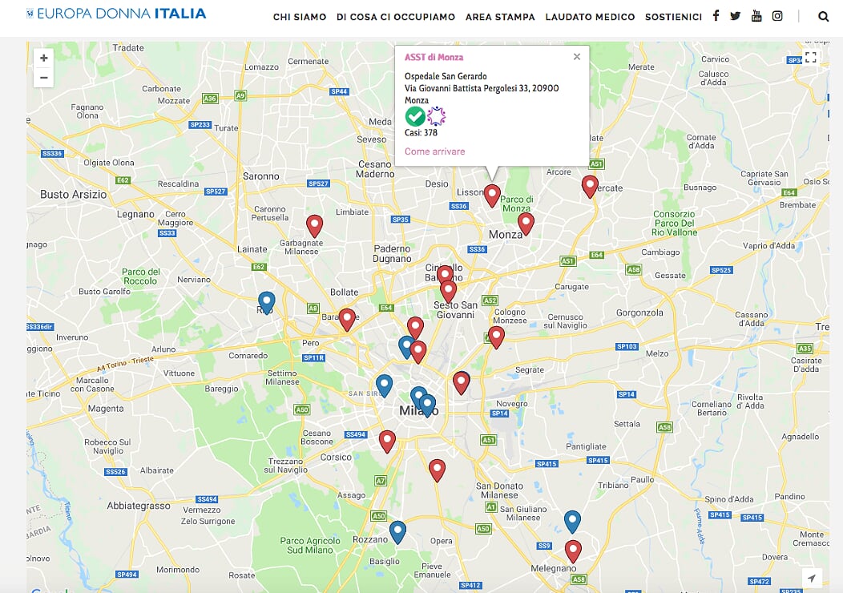Image resolution: width=843 pixels, height=593 pixels.
Task: Open the Chi Siamo menu
Action: tap(300, 17)
